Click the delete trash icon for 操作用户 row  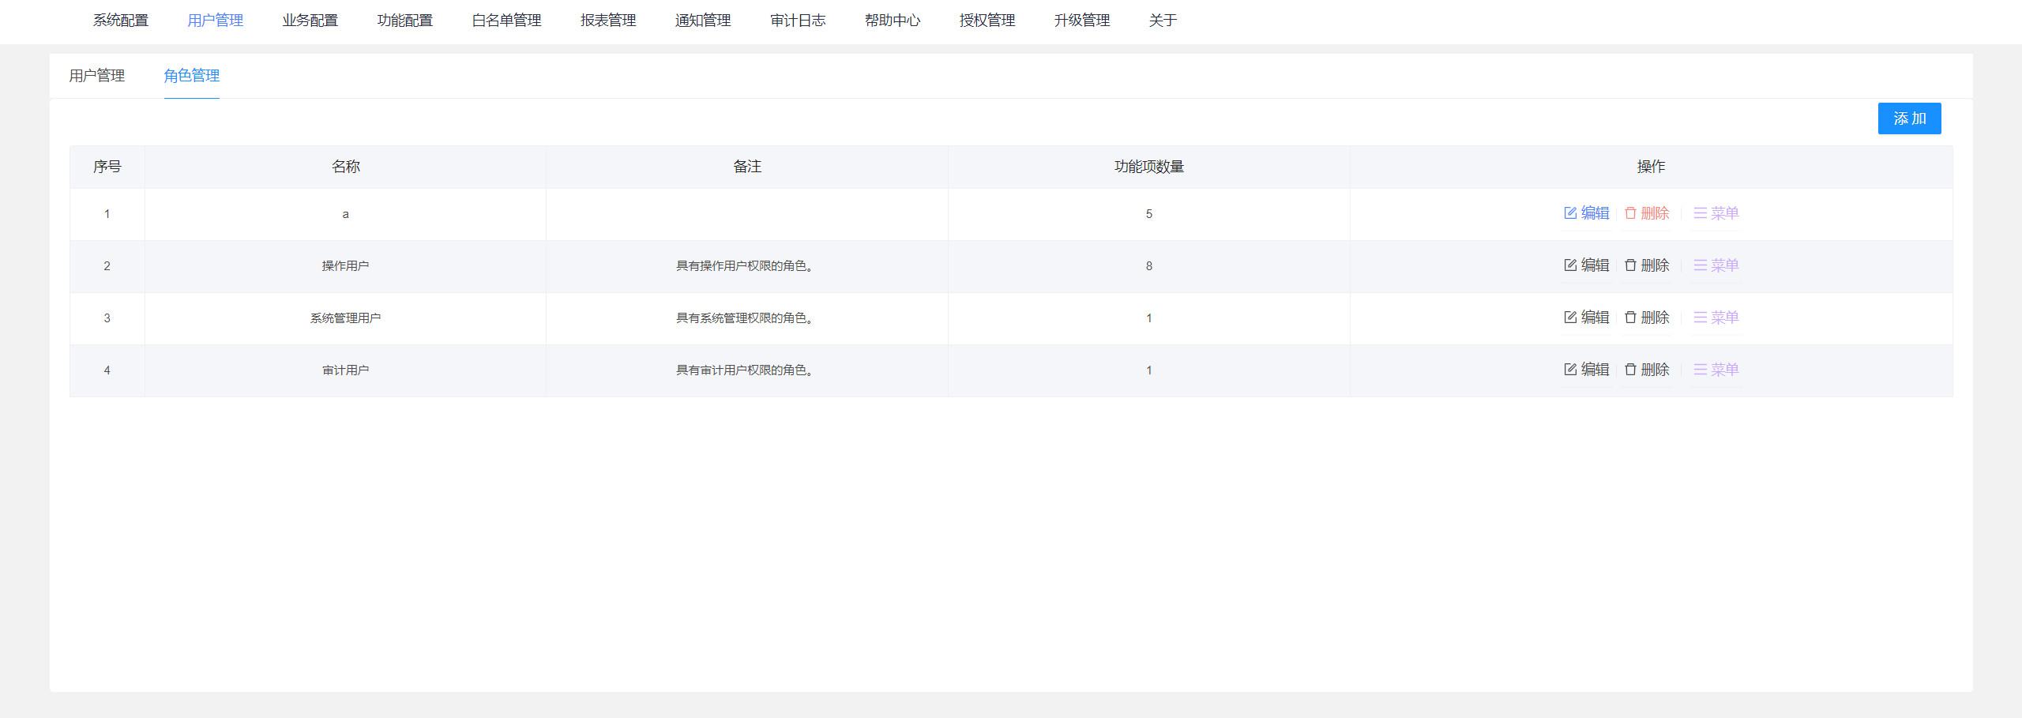[1629, 266]
